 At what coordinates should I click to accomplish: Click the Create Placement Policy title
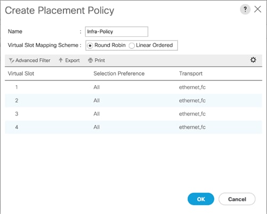pos(60,11)
